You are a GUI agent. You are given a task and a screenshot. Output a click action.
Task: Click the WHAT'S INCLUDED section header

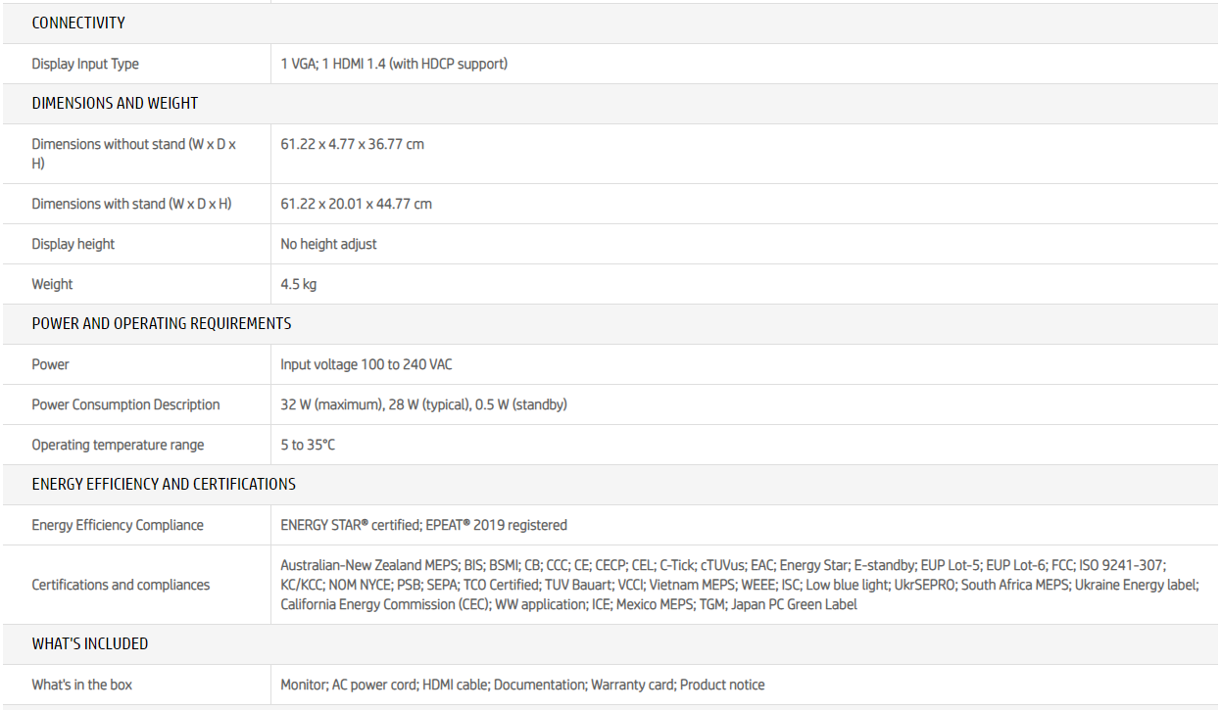90,643
